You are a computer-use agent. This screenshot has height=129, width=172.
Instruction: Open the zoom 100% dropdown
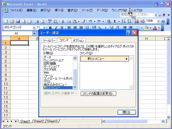pos(158,21)
